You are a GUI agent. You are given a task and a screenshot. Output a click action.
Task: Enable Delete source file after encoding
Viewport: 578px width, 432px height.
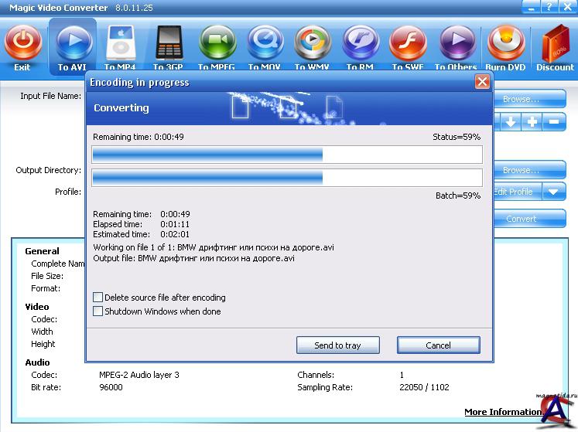coord(97,298)
